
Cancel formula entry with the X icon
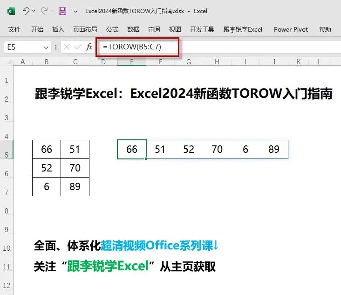click(67, 47)
